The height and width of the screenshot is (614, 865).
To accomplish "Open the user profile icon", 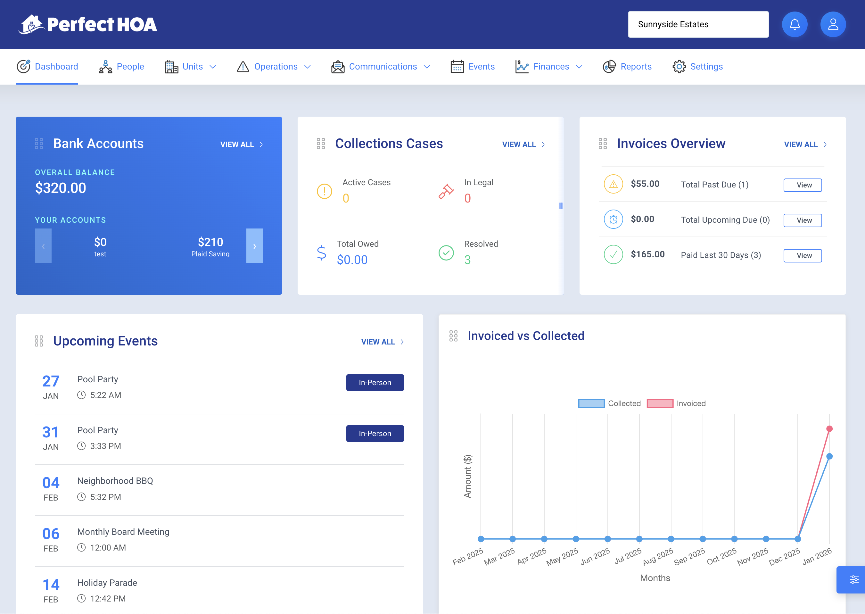I will 833,24.
